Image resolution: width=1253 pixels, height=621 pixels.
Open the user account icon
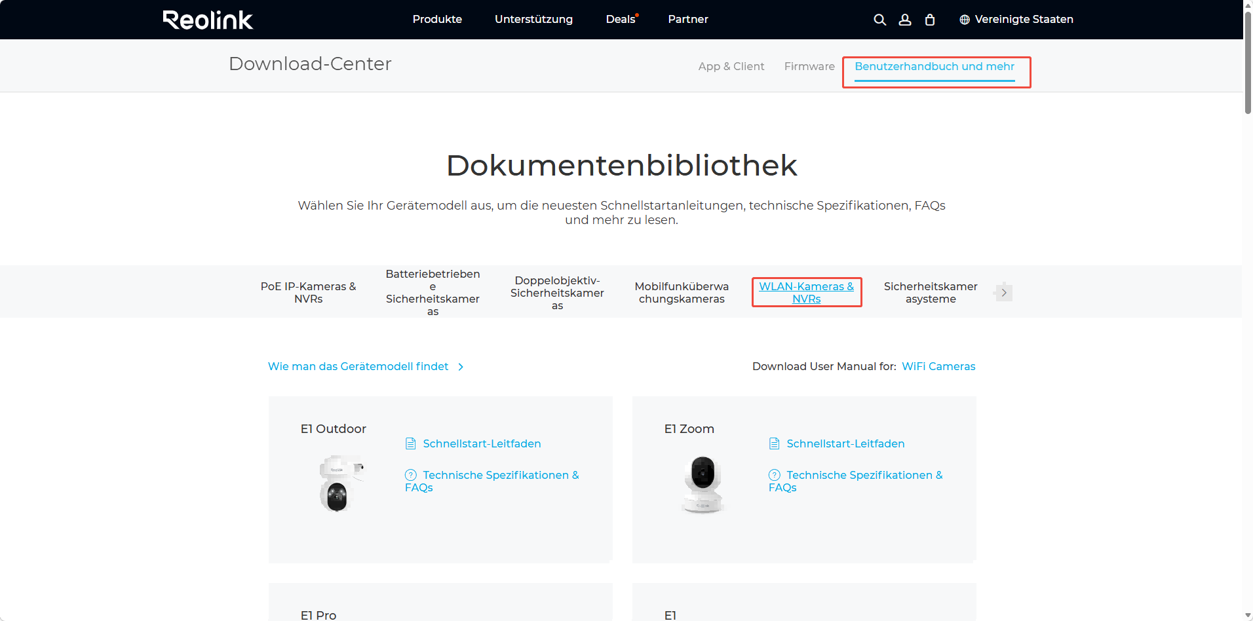[905, 20]
